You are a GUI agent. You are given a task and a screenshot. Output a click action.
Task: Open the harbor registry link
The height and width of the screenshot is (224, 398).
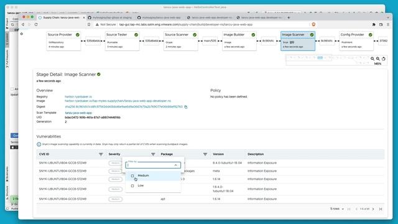coord(78,97)
